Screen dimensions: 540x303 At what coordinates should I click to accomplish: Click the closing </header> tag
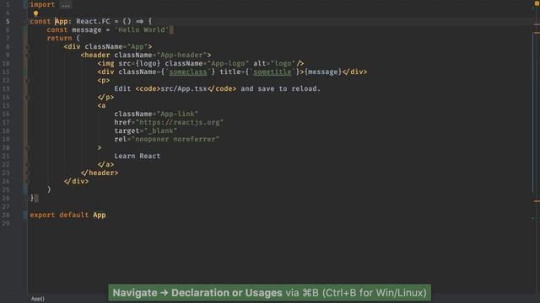pos(100,173)
